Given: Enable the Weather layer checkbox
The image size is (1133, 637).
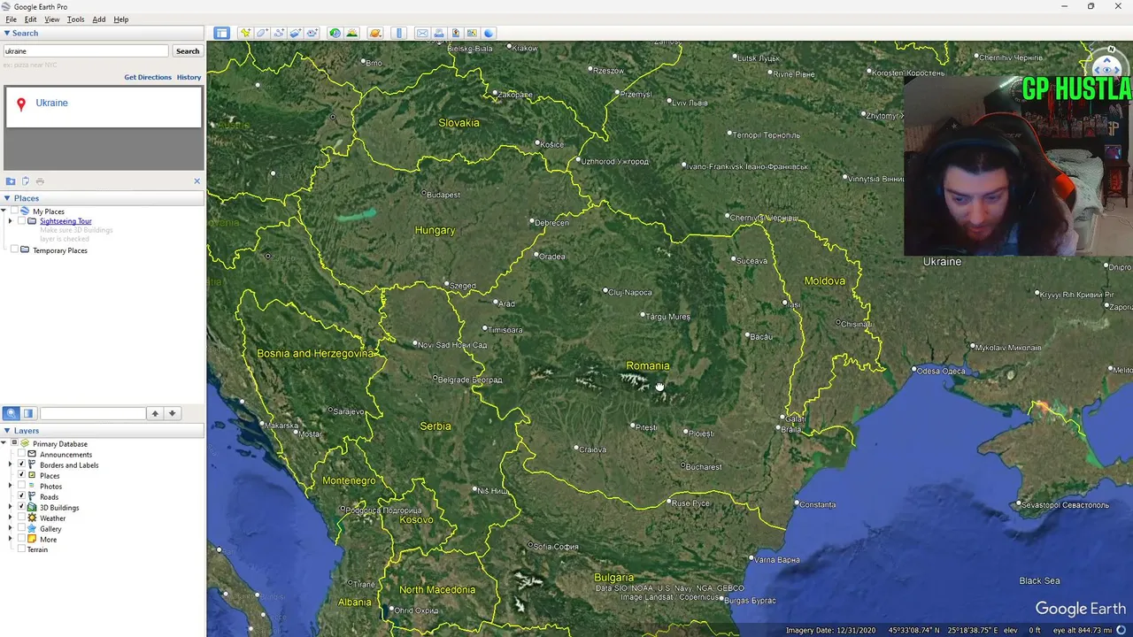Looking at the screenshot, I should point(21,518).
